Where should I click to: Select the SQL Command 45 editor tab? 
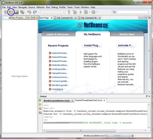click(65, 18)
